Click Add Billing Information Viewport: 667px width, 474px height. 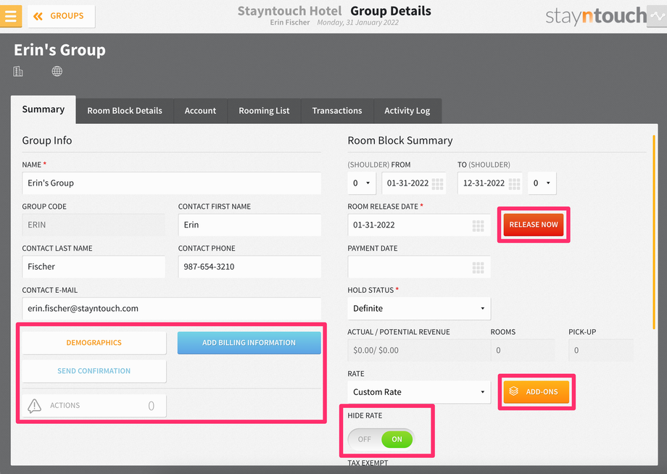point(249,343)
